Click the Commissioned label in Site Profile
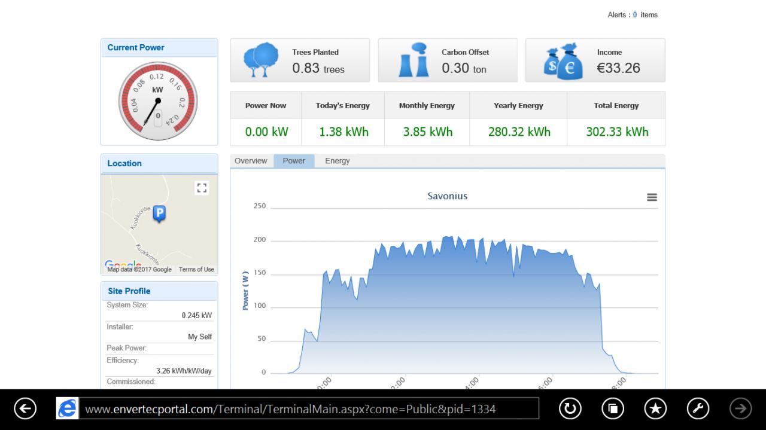This screenshot has height=430, width=766. coord(131,382)
